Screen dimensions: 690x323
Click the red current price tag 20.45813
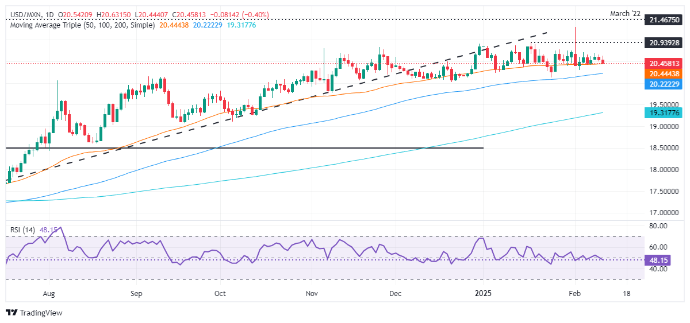pos(665,63)
